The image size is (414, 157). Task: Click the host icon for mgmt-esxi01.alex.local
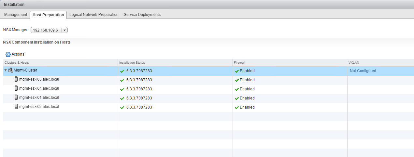coord(16,98)
